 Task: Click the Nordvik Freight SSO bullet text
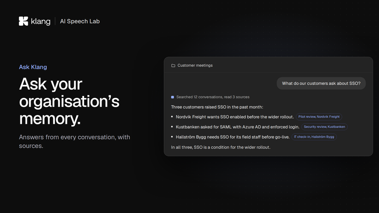235,117
